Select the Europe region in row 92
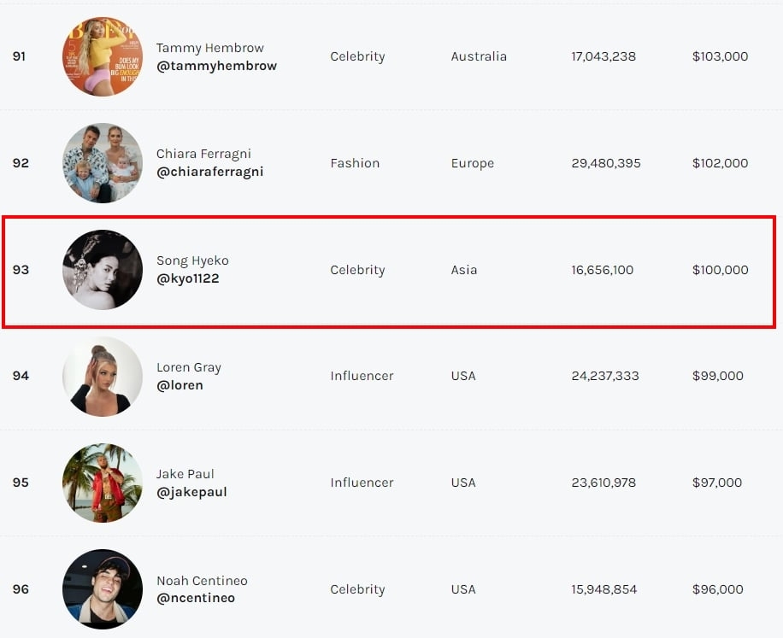 click(x=473, y=163)
